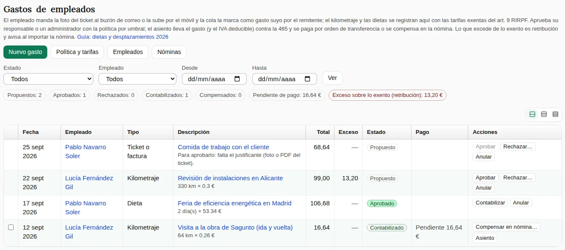This screenshot has width=565, height=250.
Task: Click Anular on the Revisión de instalaciones row
Action: tap(484, 188)
